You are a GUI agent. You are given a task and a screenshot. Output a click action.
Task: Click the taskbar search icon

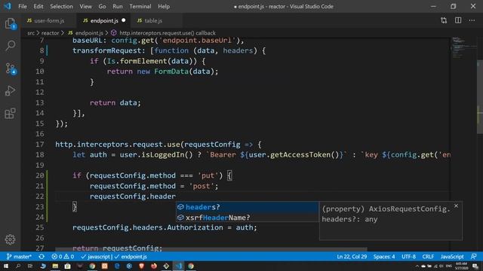pyautogui.click(x=18, y=266)
